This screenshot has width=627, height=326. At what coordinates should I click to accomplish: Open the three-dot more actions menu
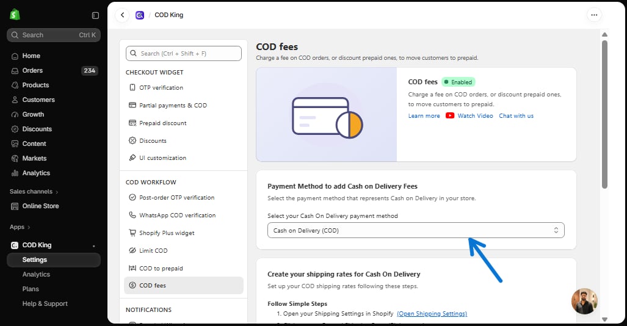(x=594, y=15)
